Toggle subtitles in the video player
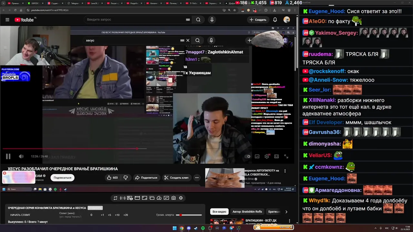Viewport: 413px width, 232px height. point(257,156)
